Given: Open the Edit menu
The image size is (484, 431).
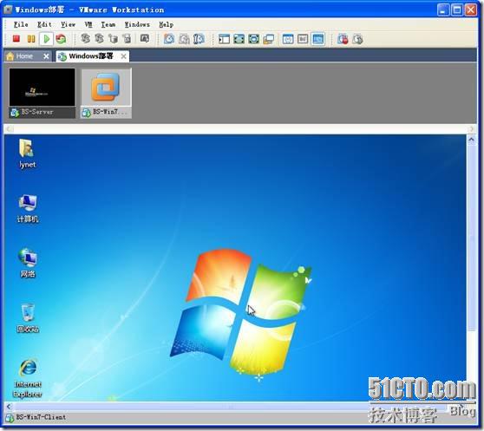Looking at the screenshot, I should 44,24.
